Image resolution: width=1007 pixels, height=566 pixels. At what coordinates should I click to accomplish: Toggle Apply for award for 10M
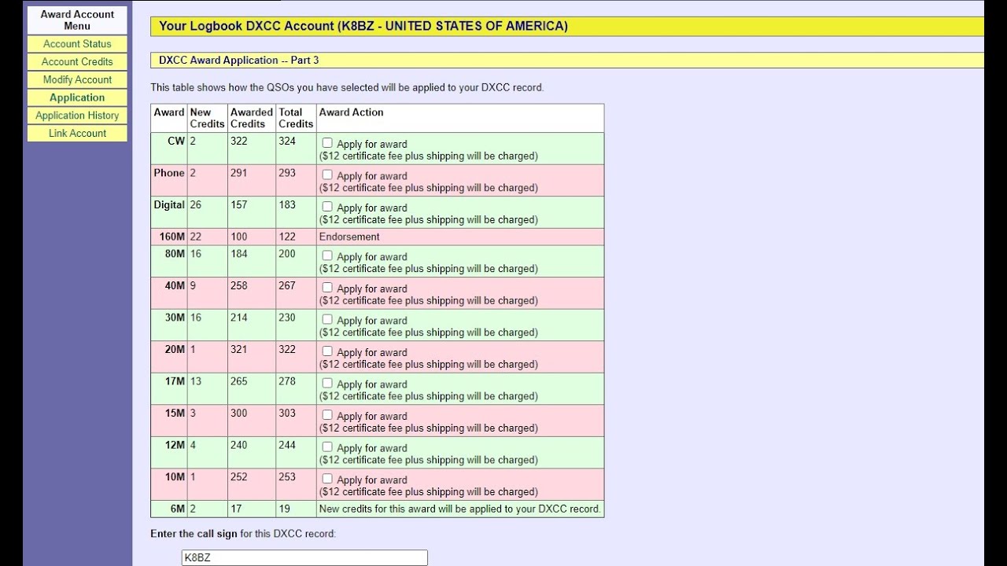click(x=327, y=479)
